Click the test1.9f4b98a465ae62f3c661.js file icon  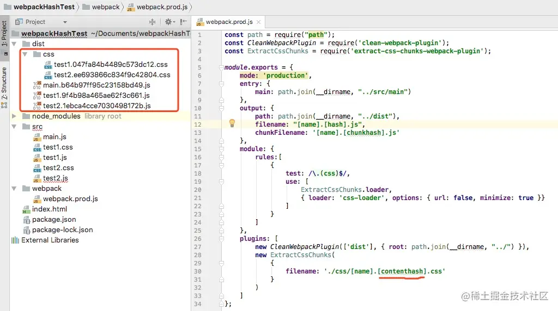tap(37, 96)
